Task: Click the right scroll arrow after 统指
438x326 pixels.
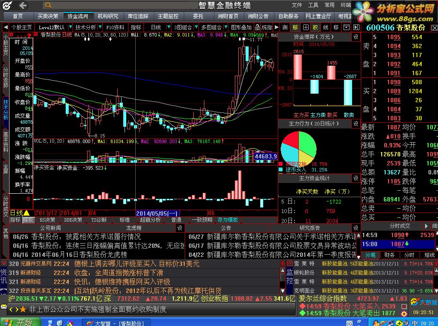Action: tap(277, 27)
